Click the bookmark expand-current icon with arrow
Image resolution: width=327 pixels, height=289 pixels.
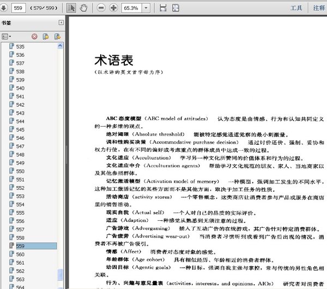pyautogui.click(x=57, y=37)
